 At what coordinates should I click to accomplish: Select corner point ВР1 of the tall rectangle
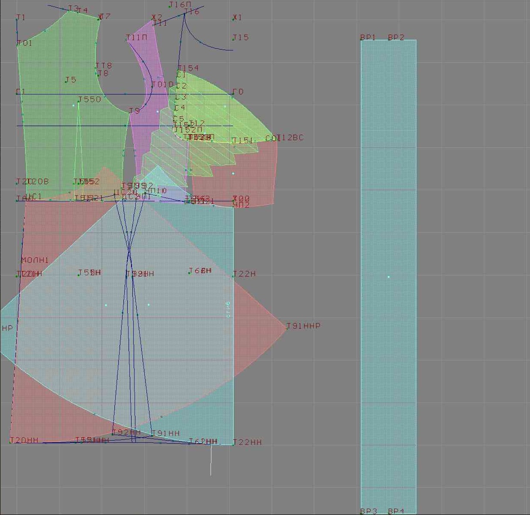(x=361, y=40)
